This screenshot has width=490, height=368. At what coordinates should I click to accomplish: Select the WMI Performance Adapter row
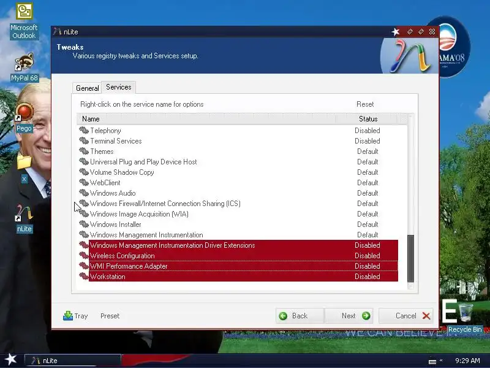coord(238,266)
